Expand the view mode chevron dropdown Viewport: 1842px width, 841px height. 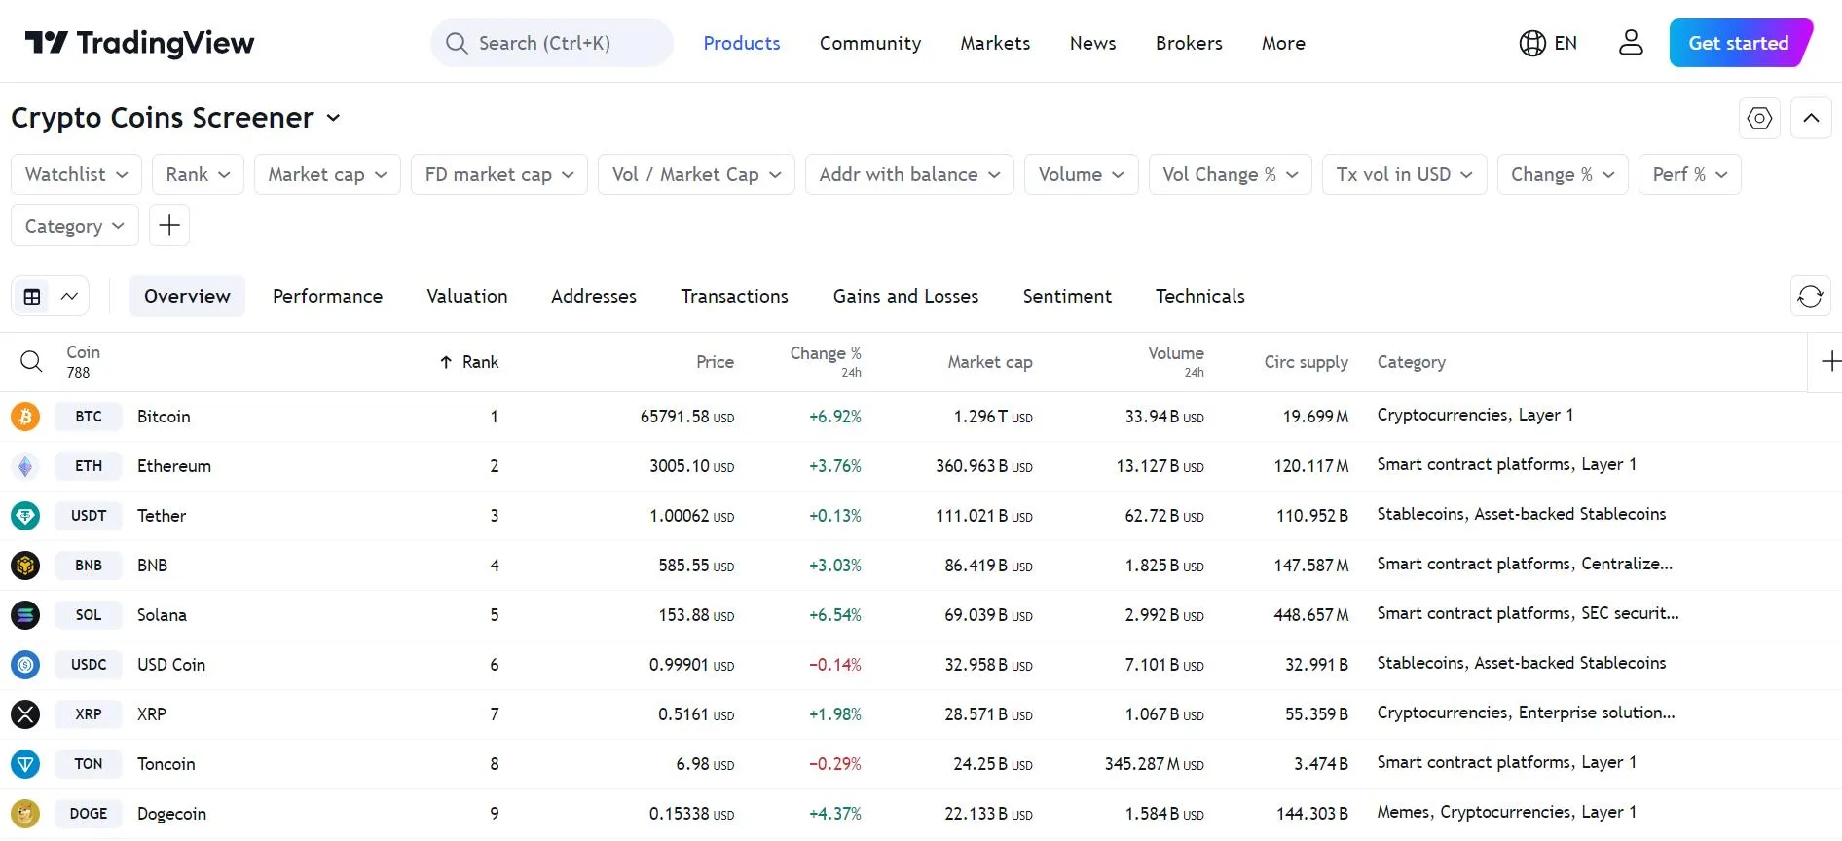70,297
